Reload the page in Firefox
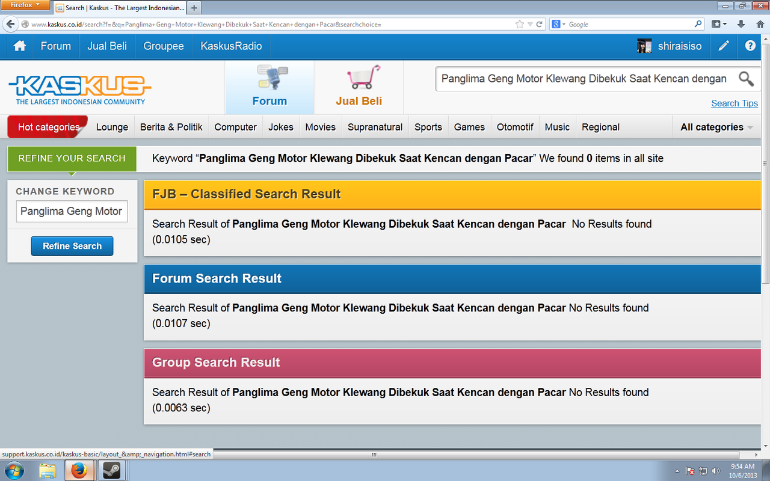The width and height of the screenshot is (770, 481). click(540, 25)
